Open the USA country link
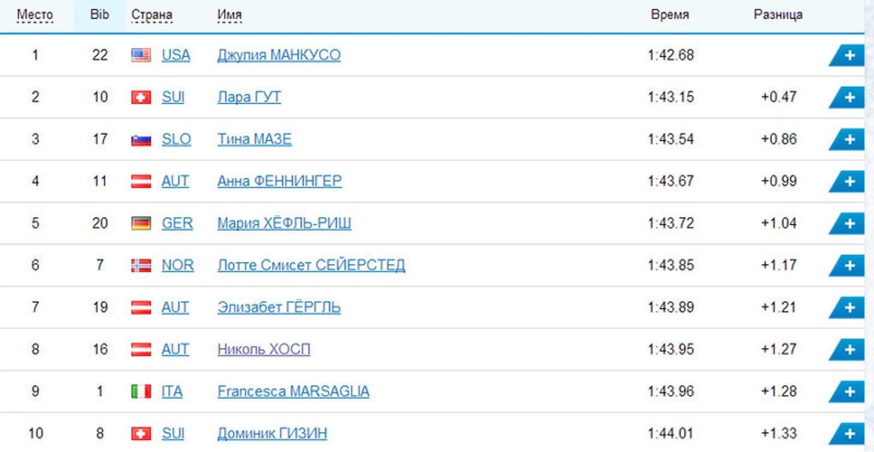The height and width of the screenshot is (452, 874). [x=176, y=55]
